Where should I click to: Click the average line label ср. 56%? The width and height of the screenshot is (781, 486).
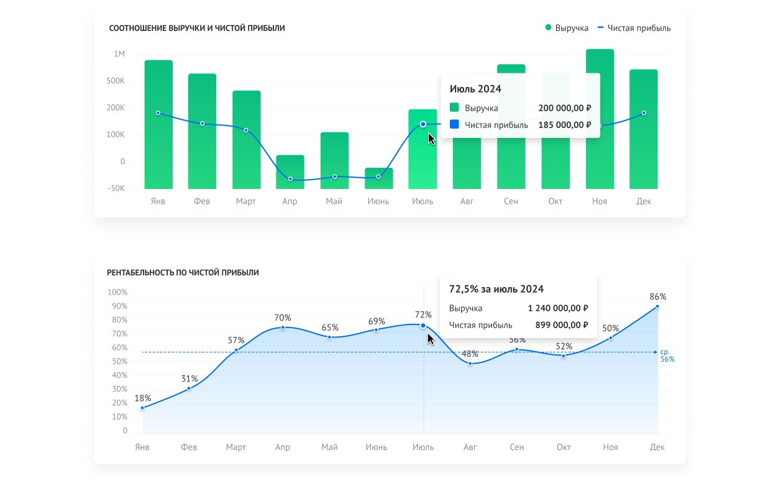(x=667, y=355)
